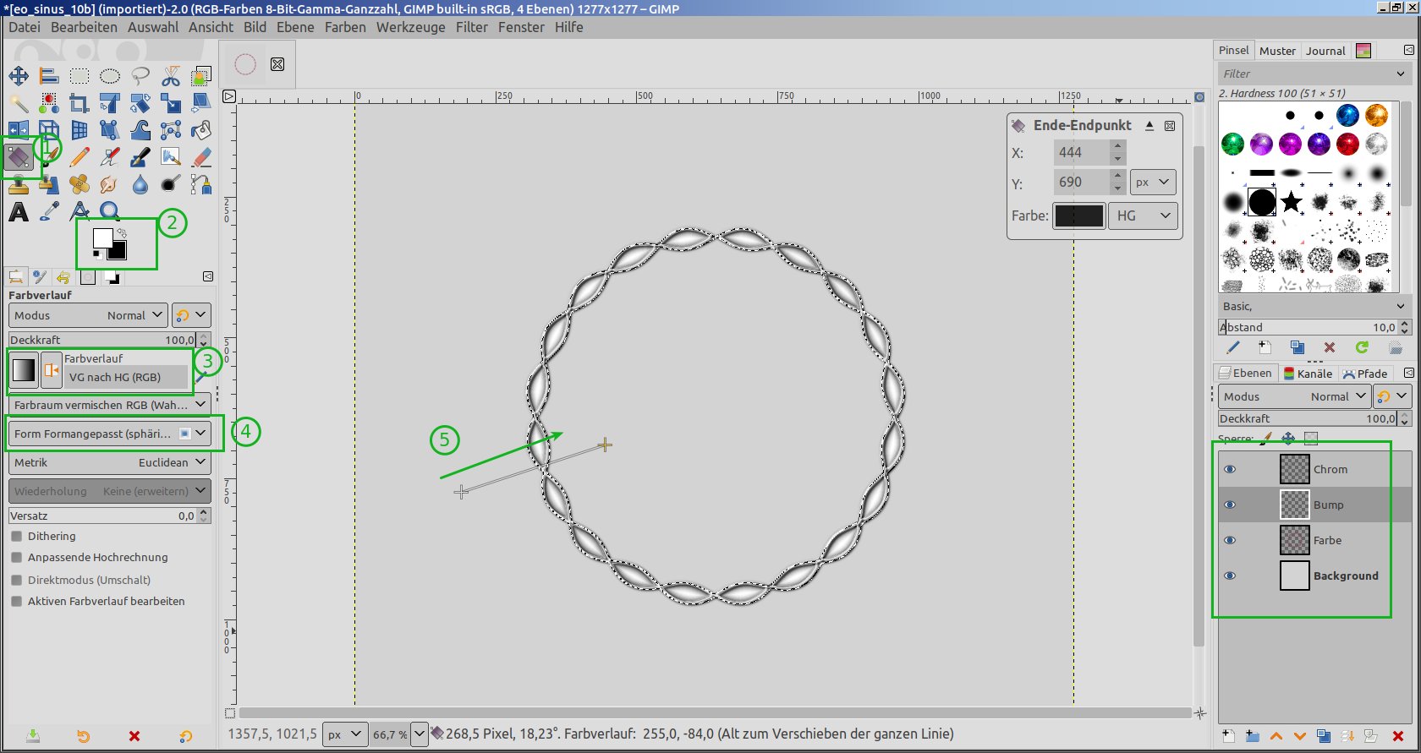Select the Fuzzy Select magic wand
The width and height of the screenshot is (1421, 753).
[19, 104]
